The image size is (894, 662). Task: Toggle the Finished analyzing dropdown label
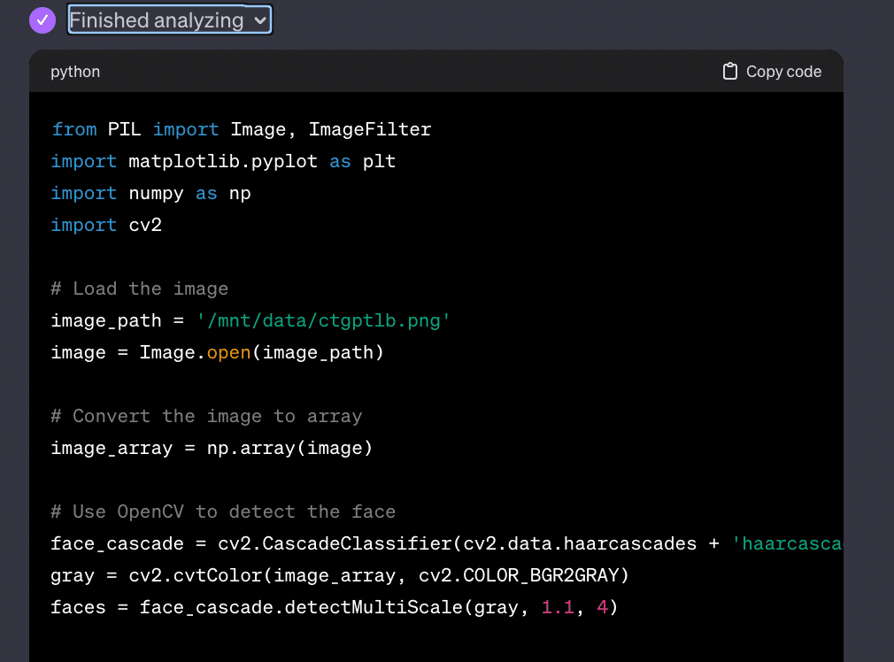[157, 20]
